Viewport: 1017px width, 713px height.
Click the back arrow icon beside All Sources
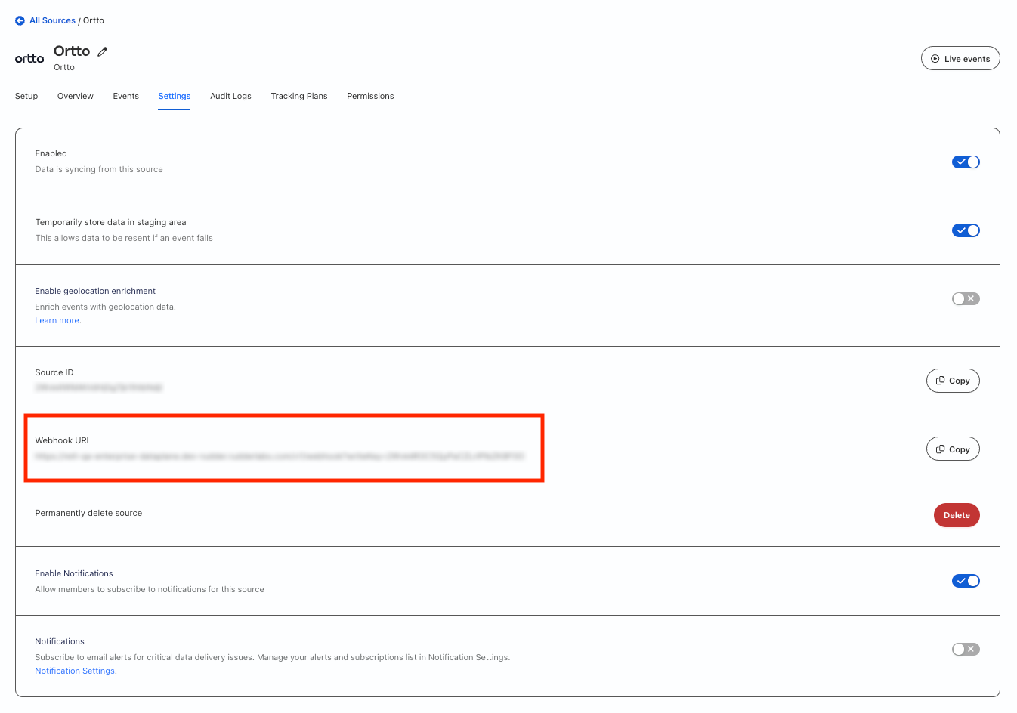(20, 20)
